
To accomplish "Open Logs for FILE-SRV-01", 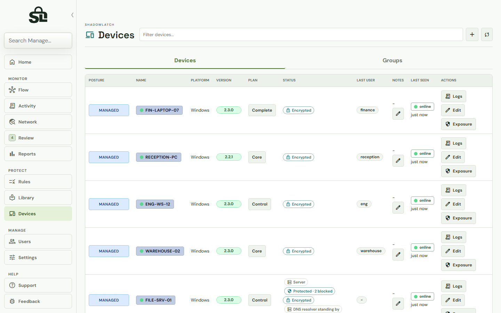I will coord(454,286).
